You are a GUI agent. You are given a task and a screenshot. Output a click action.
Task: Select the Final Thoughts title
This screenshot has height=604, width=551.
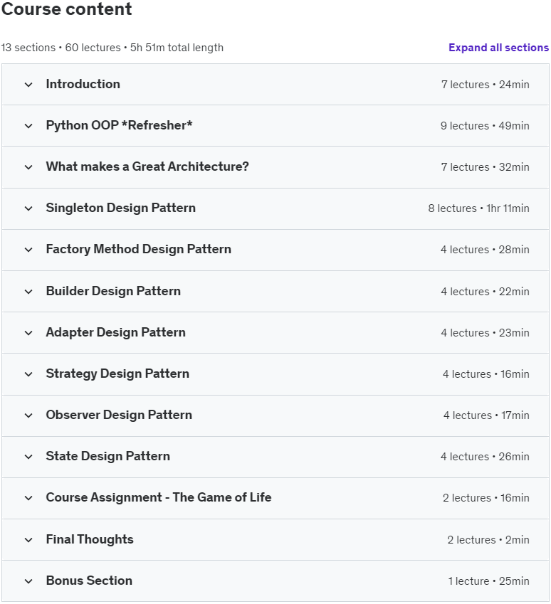(90, 539)
